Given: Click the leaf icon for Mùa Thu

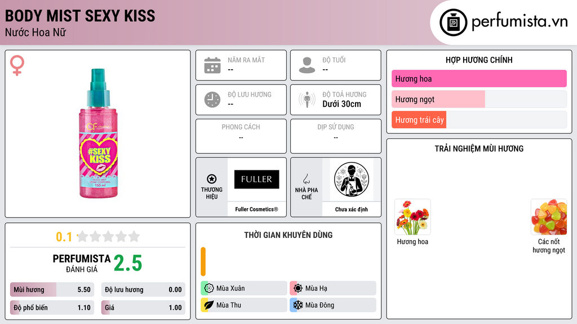Looking at the screenshot, I should click(x=209, y=305).
